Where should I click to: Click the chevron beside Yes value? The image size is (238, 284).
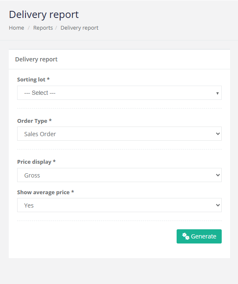tap(218, 205)
